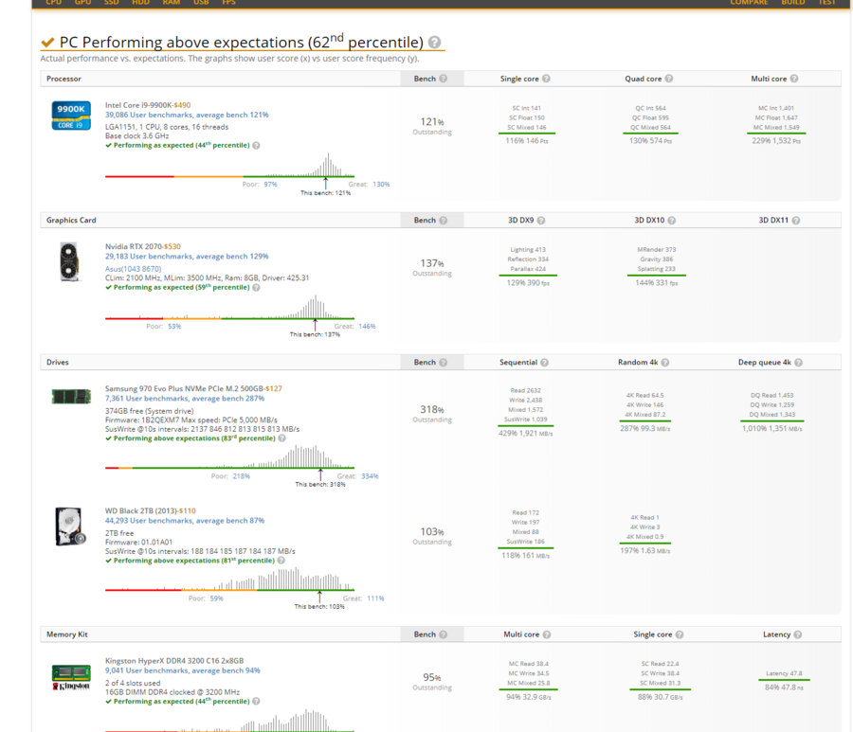Click the 3D DX11 help icon
Viewport: 853px width, 732px height.
pos(796,220)
